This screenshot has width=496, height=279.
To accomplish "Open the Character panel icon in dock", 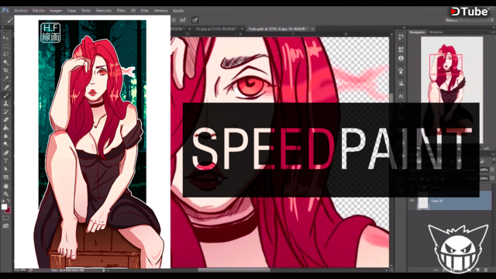I will [401, 96].
